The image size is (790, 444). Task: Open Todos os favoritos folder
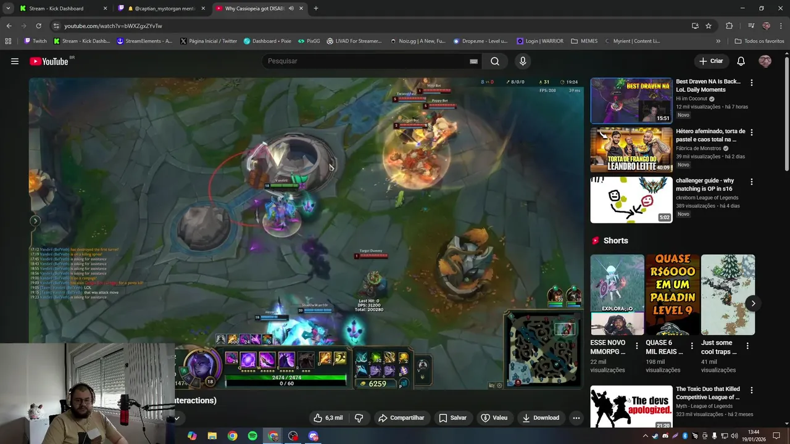(759, 41)
